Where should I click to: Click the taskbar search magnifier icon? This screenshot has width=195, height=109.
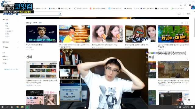(7, 107)
